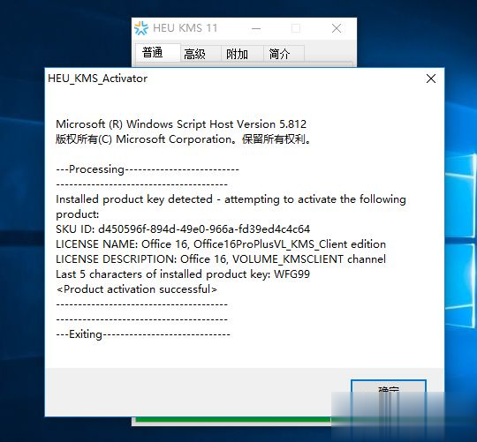This screenshot has width=477, height=442.
Task: Click the LICENSE DESCRIPTION VOLUME_KMSCLIENT line
Action: coord(221,259)
